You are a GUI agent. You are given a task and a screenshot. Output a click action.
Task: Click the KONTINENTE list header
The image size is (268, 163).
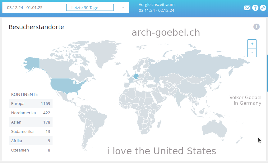25,94
